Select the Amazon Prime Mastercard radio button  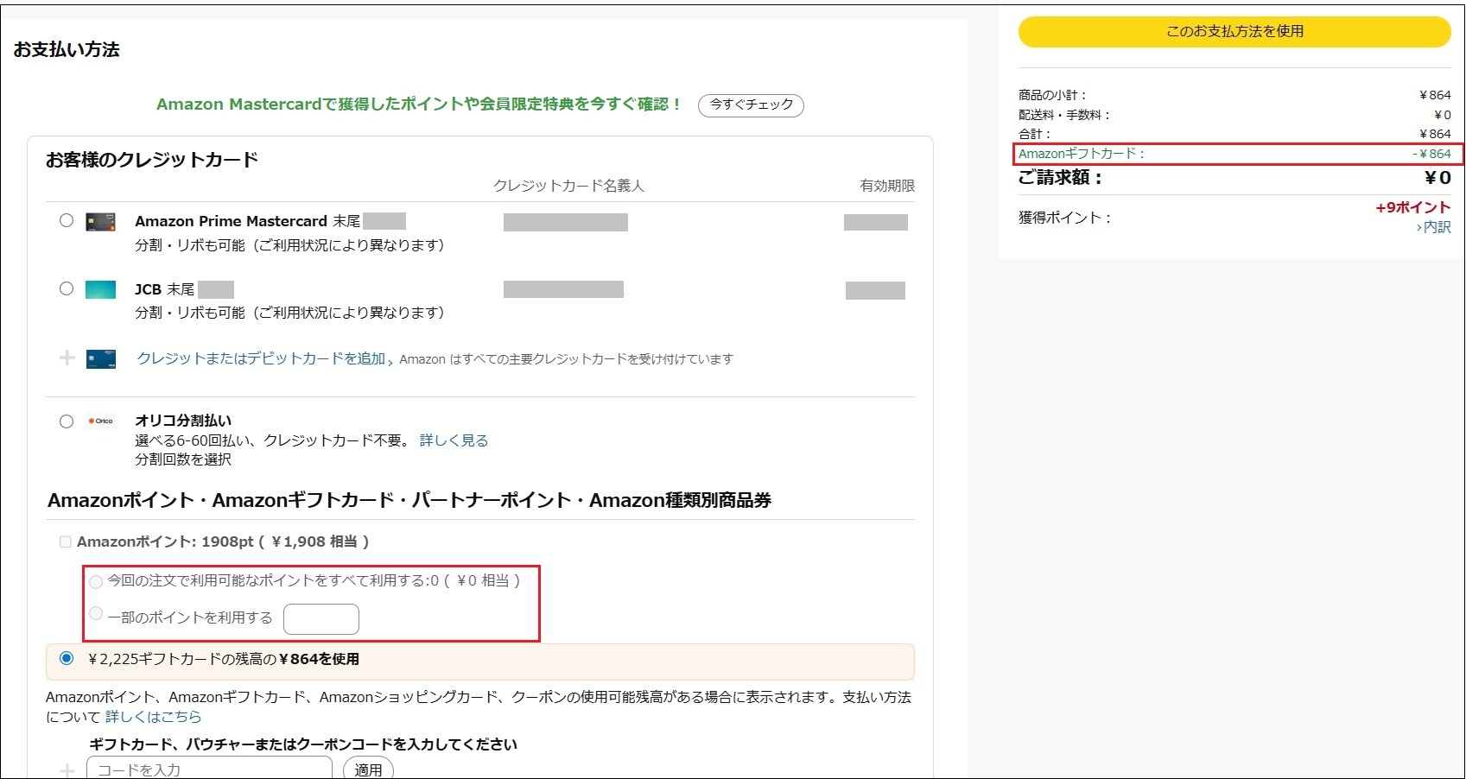[x=67, y=220]
